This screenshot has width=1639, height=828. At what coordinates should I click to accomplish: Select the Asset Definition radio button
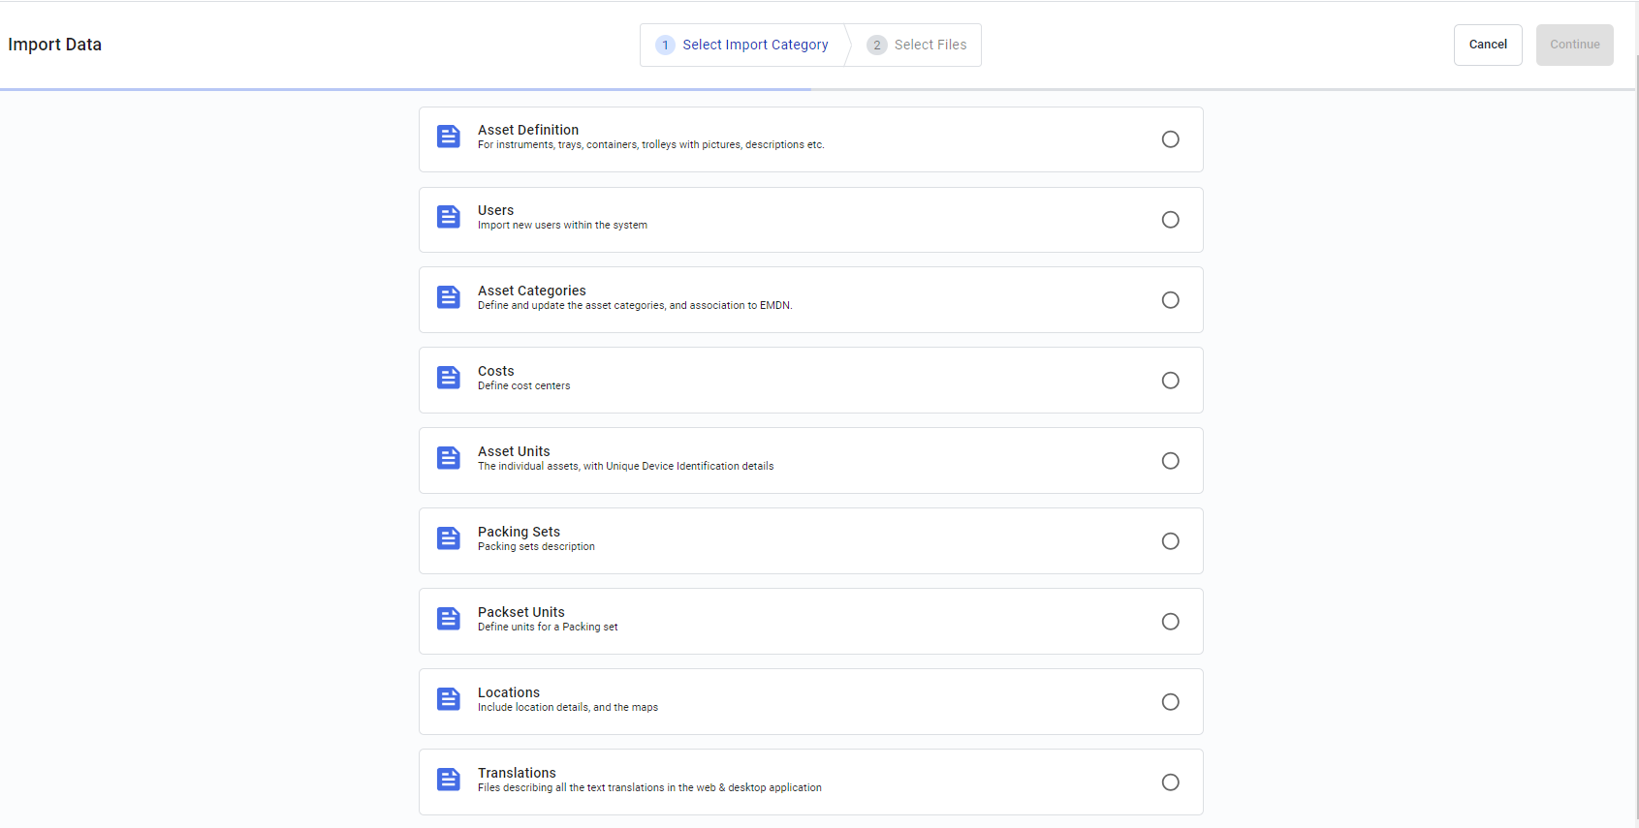tap(1171, 139)
